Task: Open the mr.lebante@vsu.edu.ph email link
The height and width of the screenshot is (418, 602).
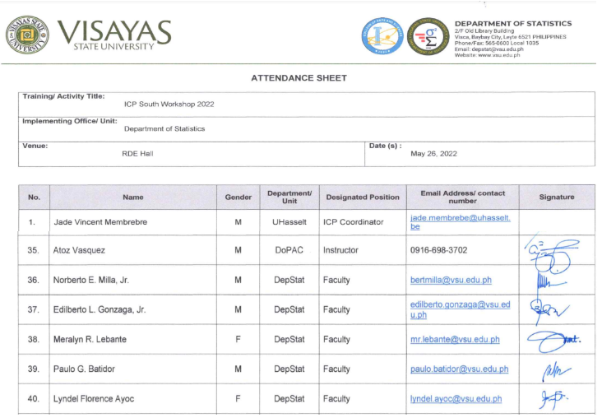Action: coord(454,339)
